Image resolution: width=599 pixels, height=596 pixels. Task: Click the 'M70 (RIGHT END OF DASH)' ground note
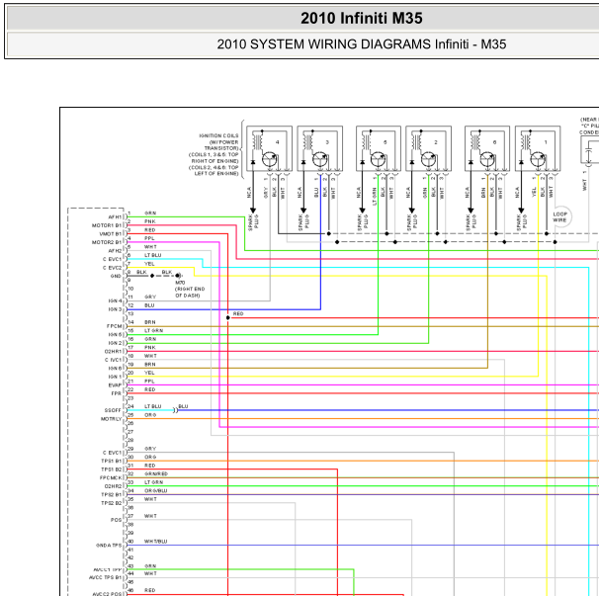coord(190,289)
